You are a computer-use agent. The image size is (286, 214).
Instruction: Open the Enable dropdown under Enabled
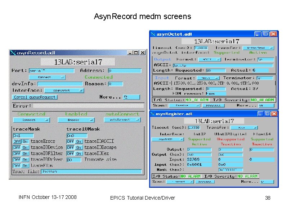(x=76, y=120)
